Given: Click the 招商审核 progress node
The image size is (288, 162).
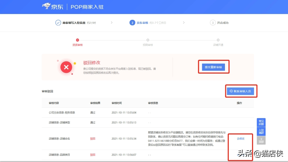Looking at the screenshot, I should [148, 40].
